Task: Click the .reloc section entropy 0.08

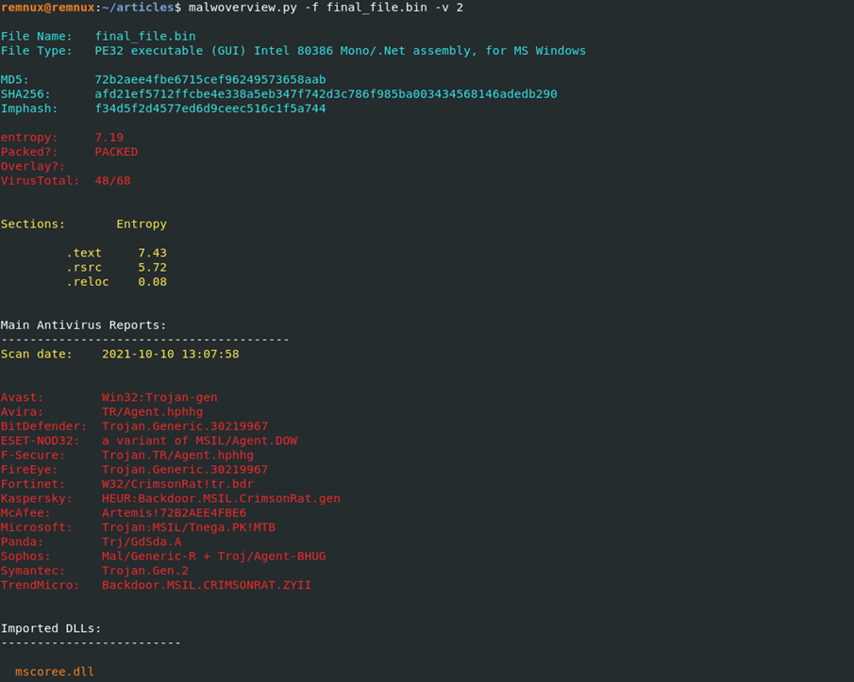Action: (x=152, y=282)
